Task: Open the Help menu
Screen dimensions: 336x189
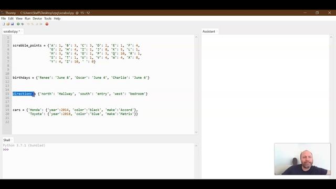Action: tap(57, 19)
